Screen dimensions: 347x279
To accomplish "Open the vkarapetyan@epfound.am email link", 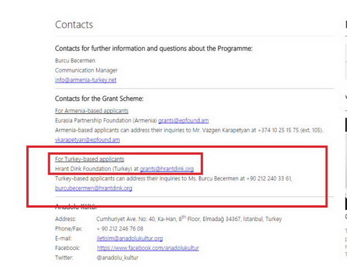I will (x=87, y=139).
